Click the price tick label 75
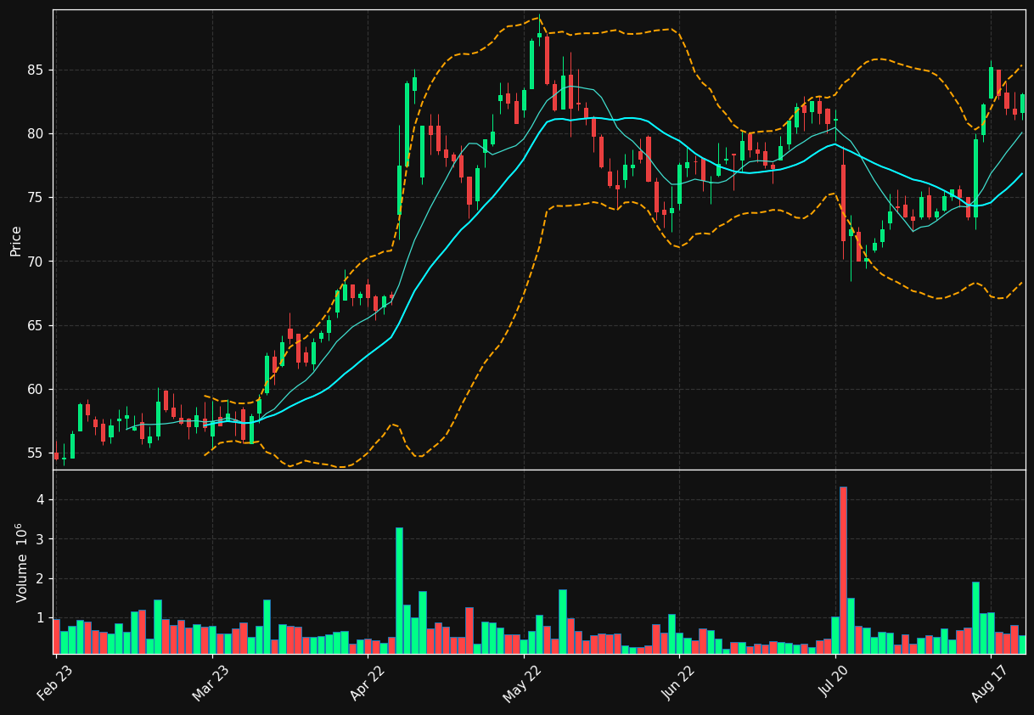The width and height of the screenshot is (1034, 715). coord(37,198)
